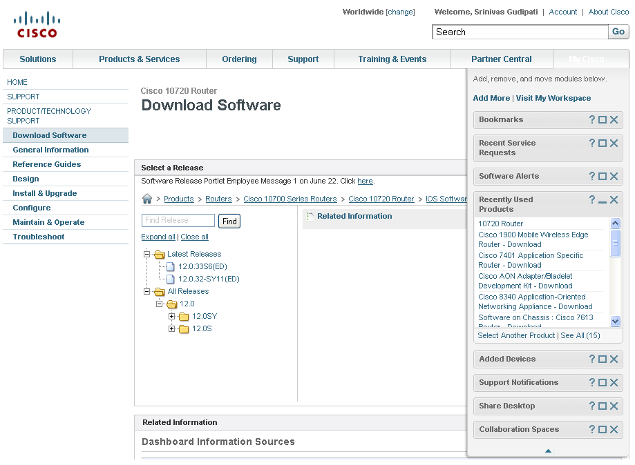Maximize the Added Devices module
The height and width of the screenshot is (465, 635).
[603, 359]
